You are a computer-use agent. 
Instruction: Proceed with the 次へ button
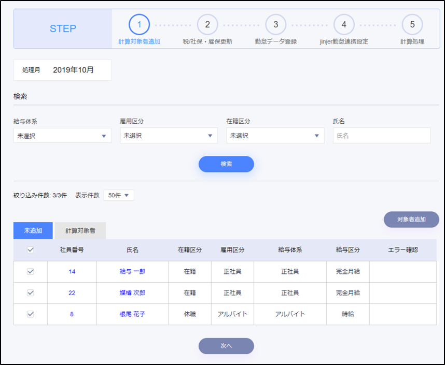click(226, 346)
